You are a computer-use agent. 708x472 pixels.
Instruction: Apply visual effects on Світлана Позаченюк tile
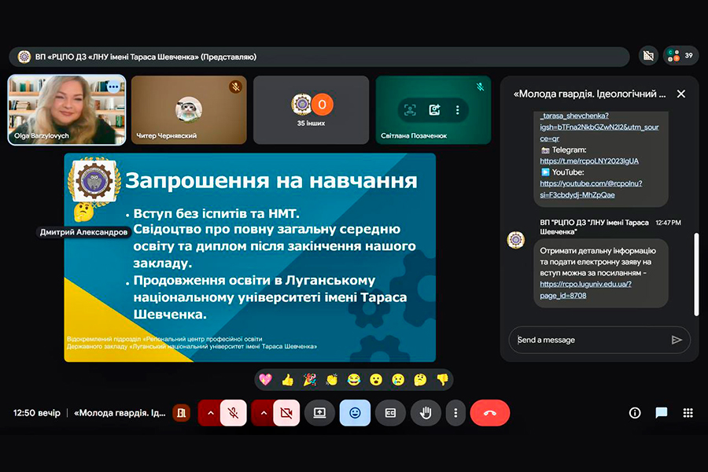(x=434, y=110)
